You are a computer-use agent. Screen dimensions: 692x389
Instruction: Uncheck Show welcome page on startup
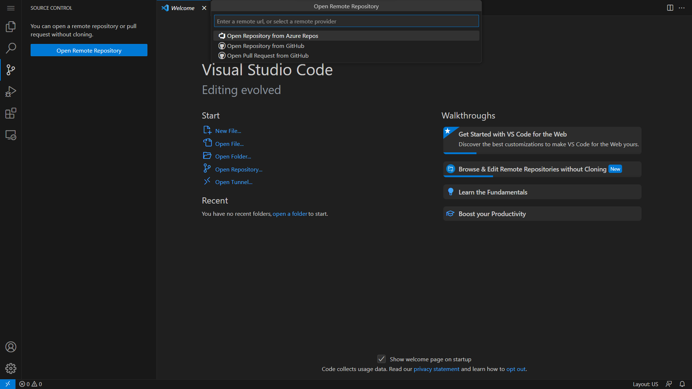point(381,359)
